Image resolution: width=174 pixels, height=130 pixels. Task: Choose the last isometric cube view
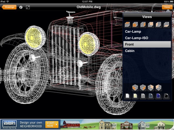(159, 88)
